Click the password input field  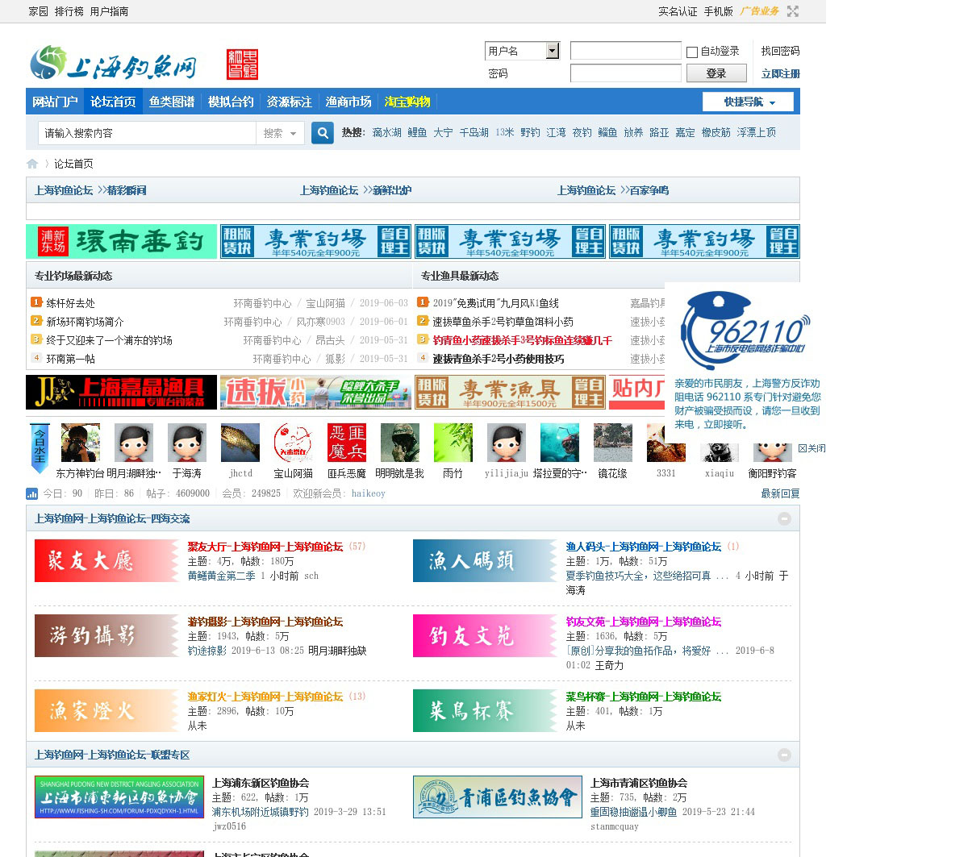[626, 73]
